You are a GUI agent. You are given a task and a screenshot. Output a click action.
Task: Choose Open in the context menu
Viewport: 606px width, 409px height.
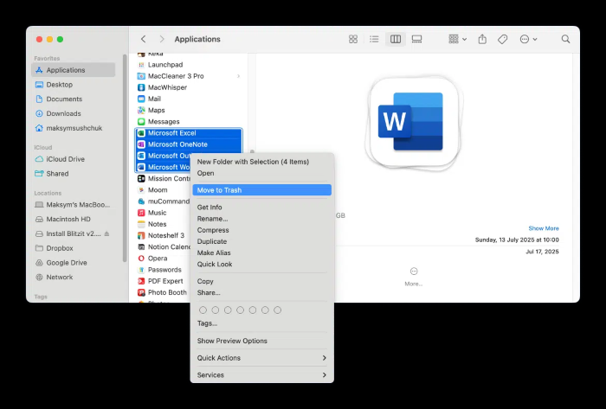tap(261, 173)
